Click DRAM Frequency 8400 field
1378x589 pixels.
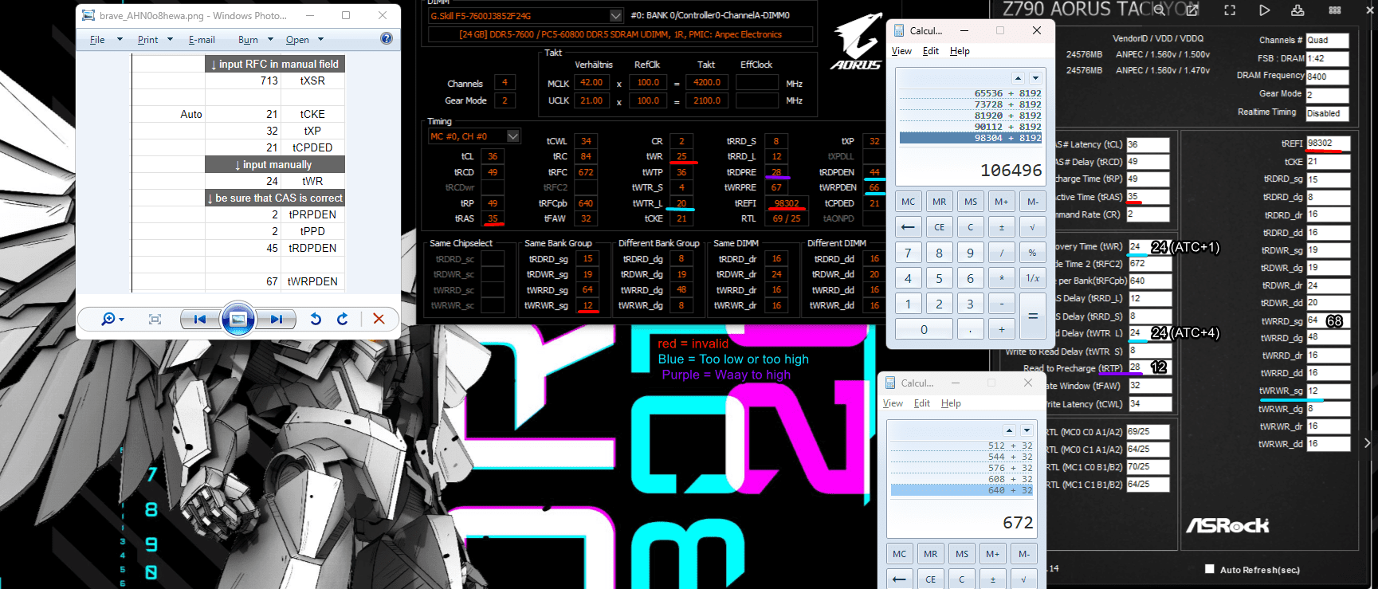(x=1327, y=77)
